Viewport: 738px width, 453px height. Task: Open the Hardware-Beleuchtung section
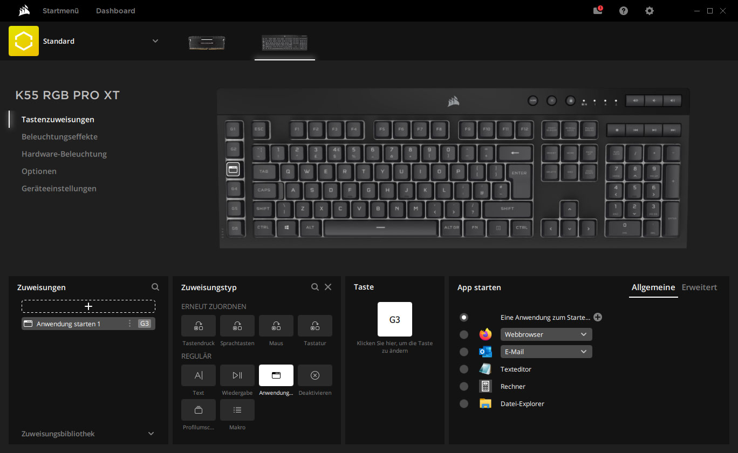click(64, 154)
